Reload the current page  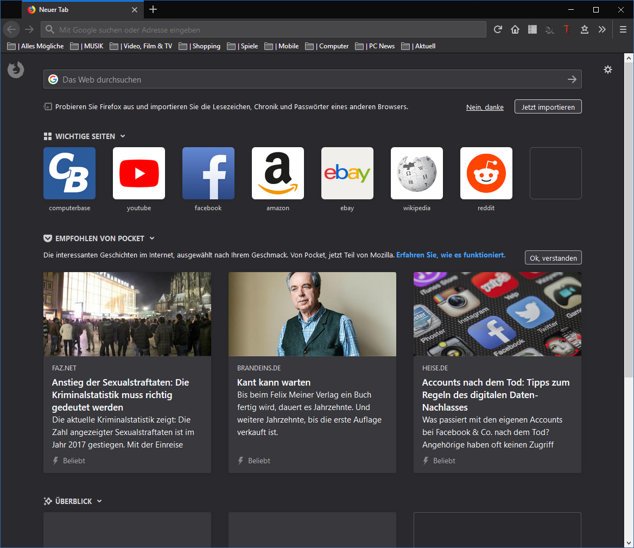[x=498, y=29]
